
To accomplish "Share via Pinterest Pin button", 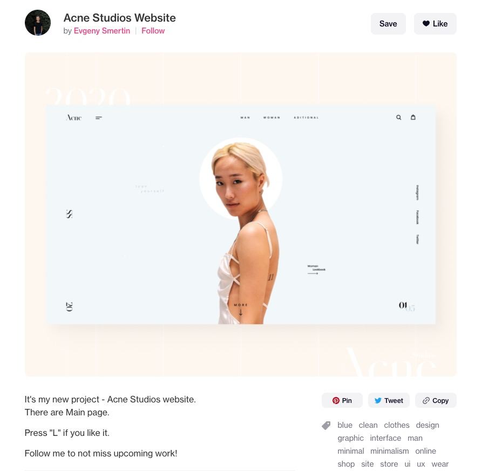I will pyautogui.click(x=342, y=400).
